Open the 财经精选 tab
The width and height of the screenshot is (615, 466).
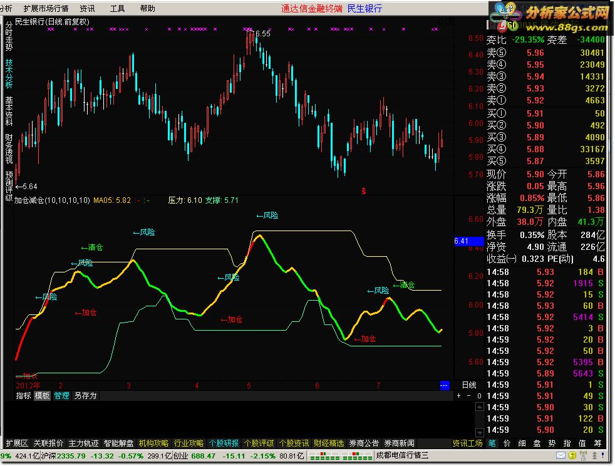coord(329,443)
